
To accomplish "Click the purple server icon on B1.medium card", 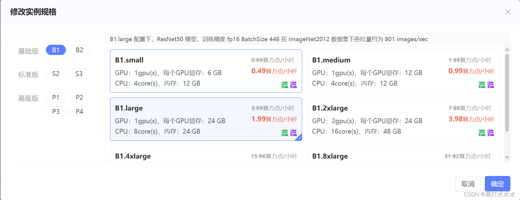I will click(491, 85).
